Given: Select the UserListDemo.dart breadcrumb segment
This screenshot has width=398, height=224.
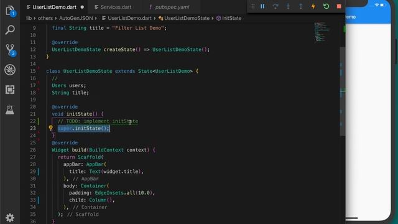Looking at the screenshot, I should (x=127, y=18).
